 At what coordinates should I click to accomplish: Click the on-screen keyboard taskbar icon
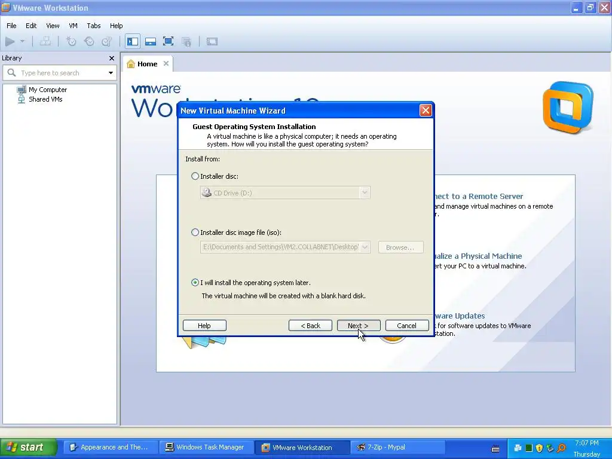pos(495,448)
